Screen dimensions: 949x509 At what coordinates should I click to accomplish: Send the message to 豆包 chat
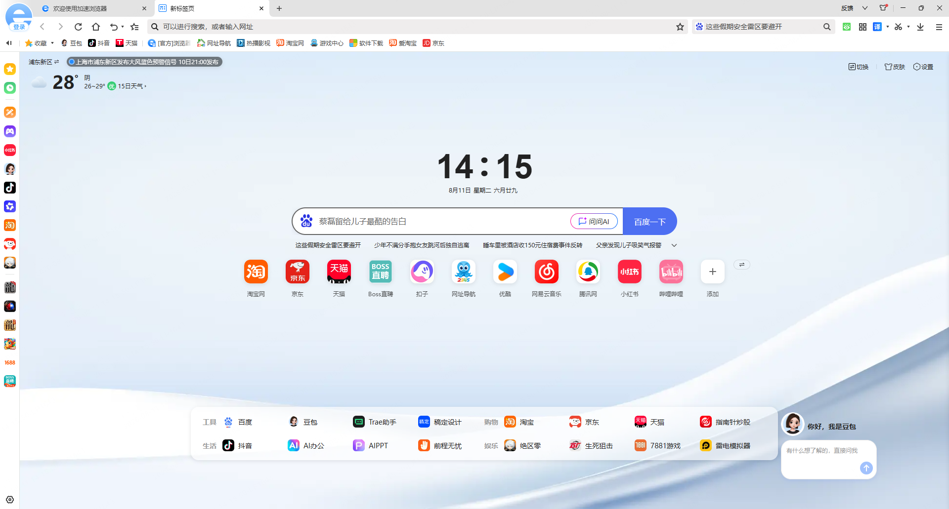point(866,468)
